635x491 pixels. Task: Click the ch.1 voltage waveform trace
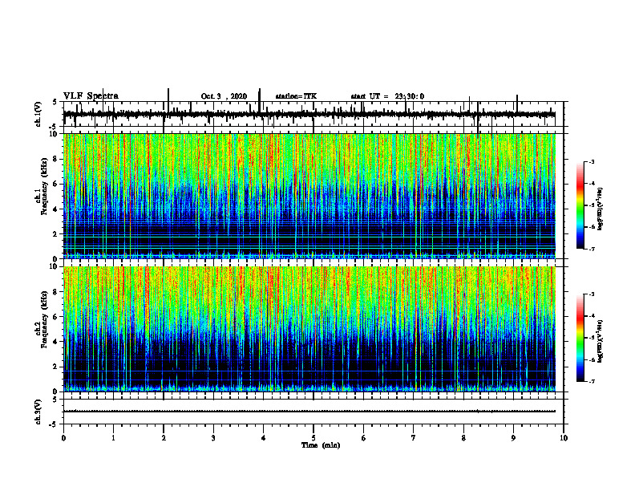click(x=309, y=115)
